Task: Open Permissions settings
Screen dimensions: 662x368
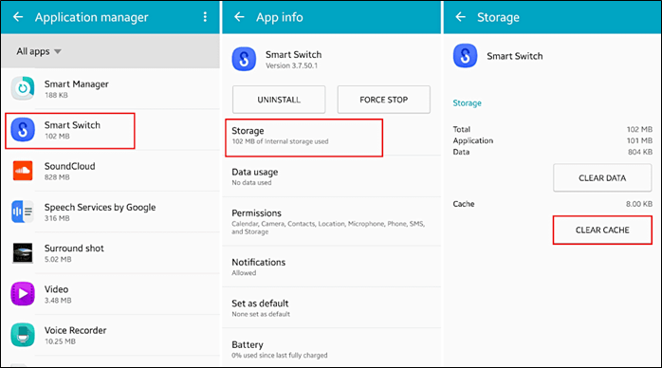Action: 331,221
